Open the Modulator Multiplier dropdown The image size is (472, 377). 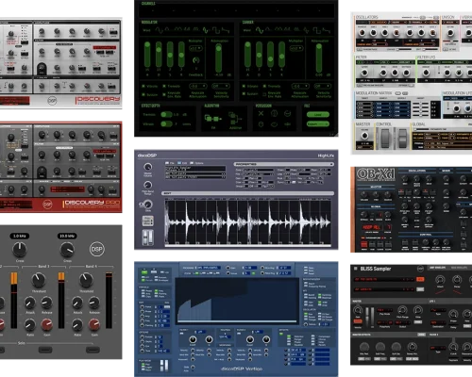point(195,48)
